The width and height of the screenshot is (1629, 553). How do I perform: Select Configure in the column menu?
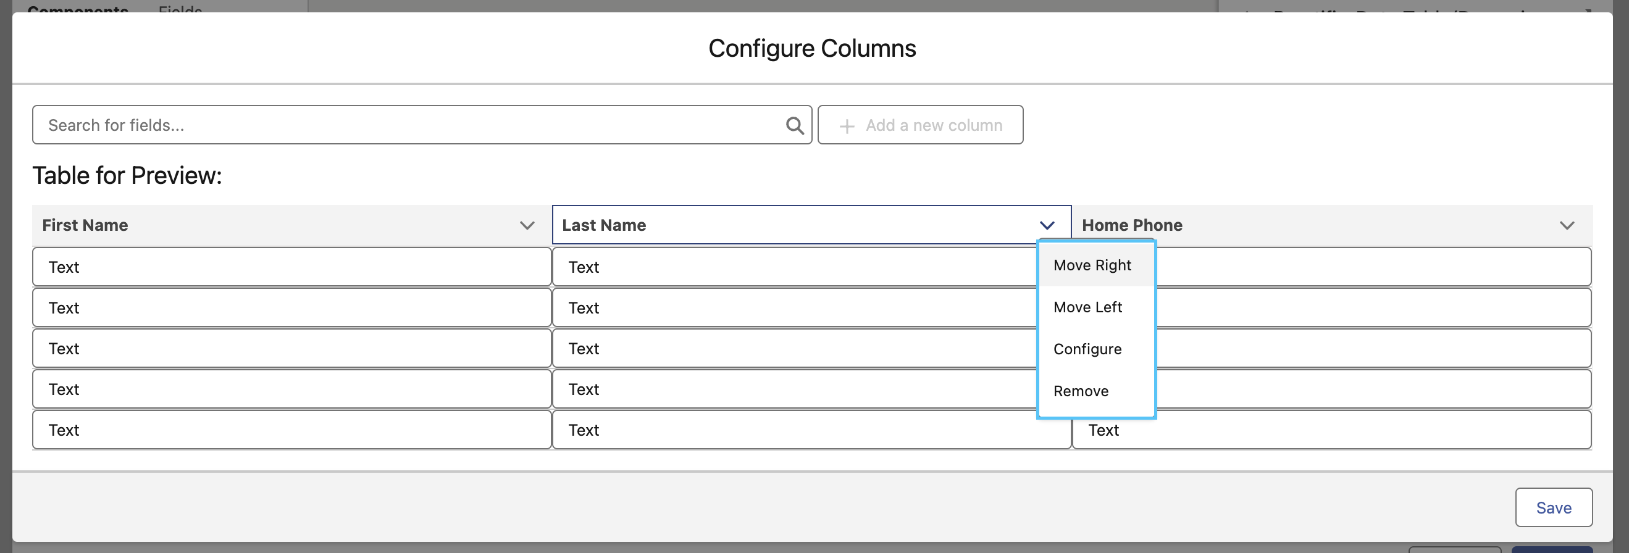point(1097,349)
